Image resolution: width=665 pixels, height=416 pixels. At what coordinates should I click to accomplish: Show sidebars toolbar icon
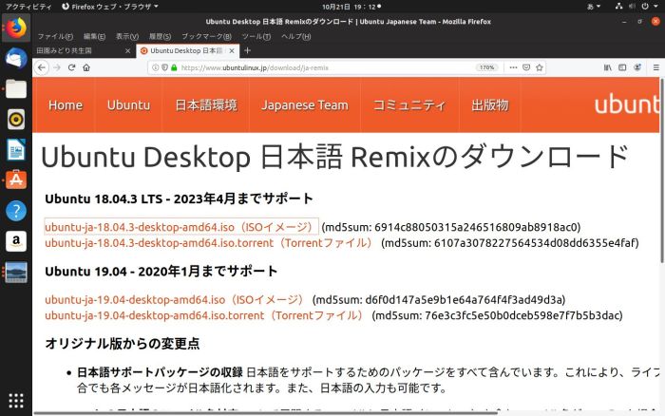tap(622, 67)
